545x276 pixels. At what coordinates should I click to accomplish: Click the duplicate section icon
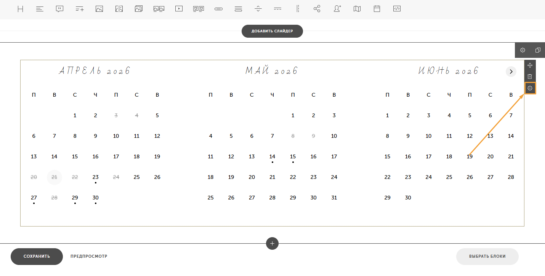[538, 50]
